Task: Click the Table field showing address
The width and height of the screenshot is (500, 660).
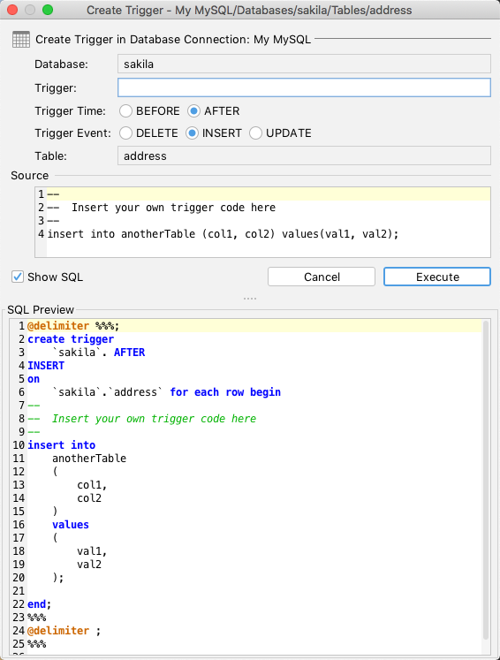Action: click(x=304, y=156)
